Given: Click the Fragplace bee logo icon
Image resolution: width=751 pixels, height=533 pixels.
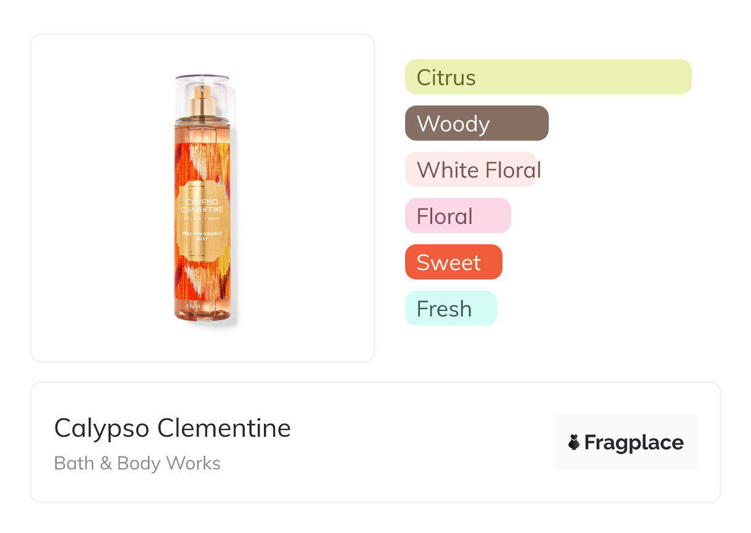Looking at the screenshot, I should (x=574, y=442).
